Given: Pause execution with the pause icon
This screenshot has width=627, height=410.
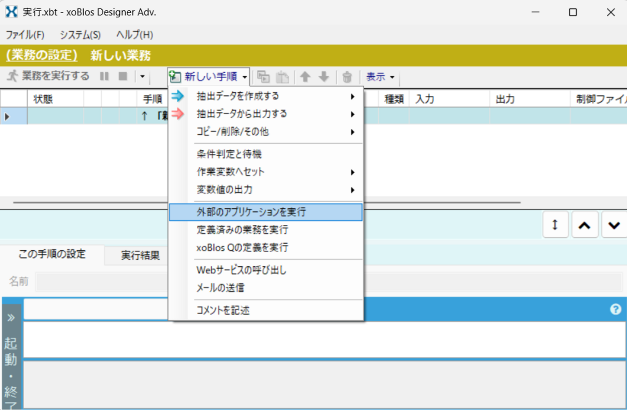Looking at the screenshot, I should 104,76.
